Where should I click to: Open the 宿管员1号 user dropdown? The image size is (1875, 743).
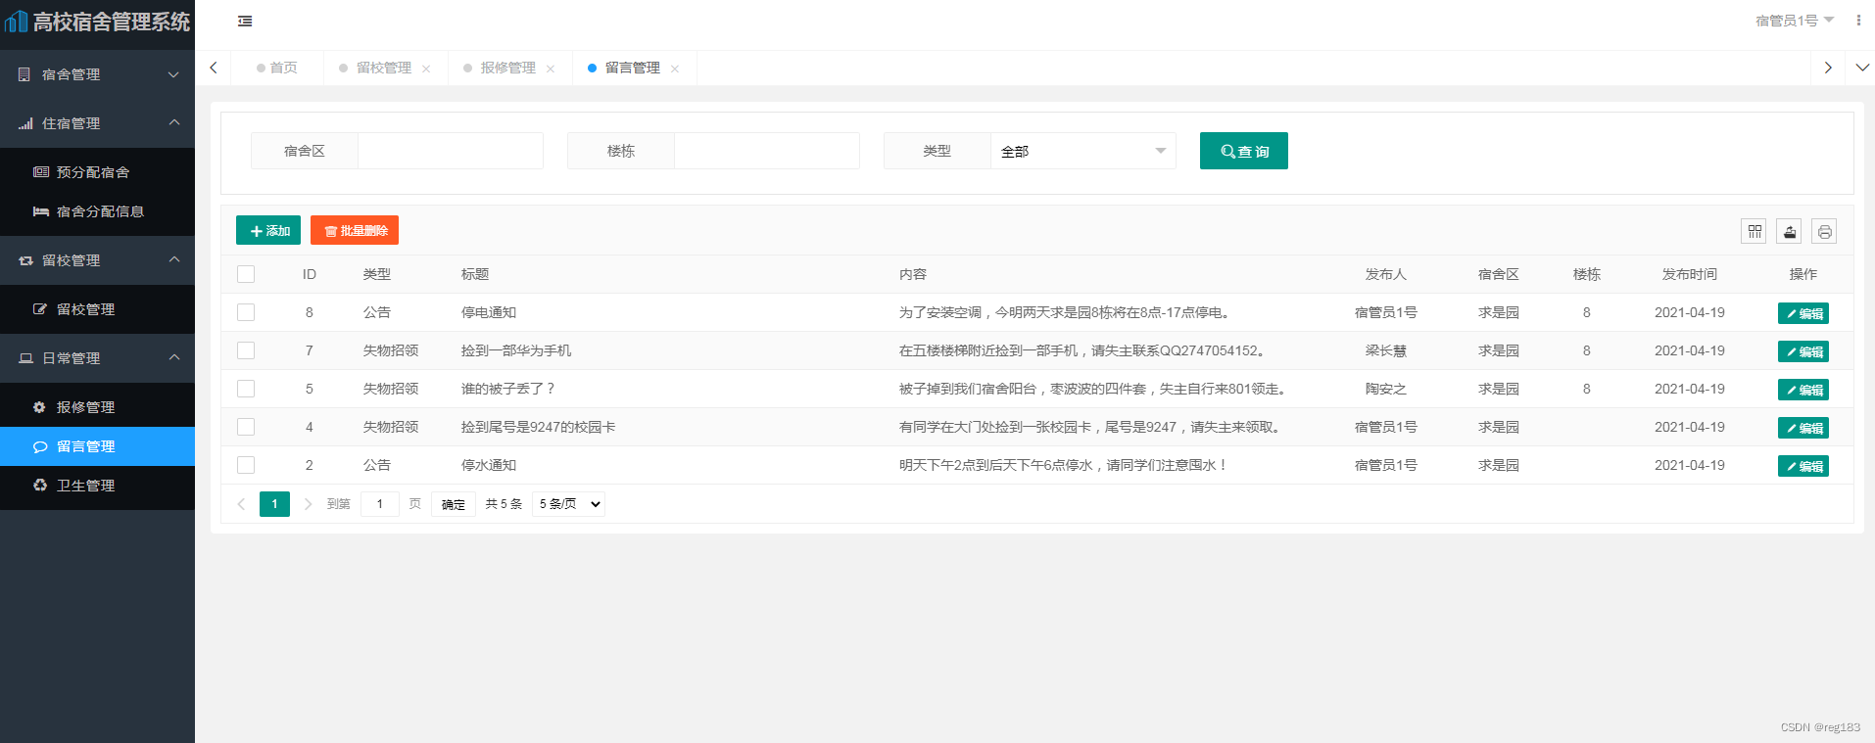[x=1794, y=21]
